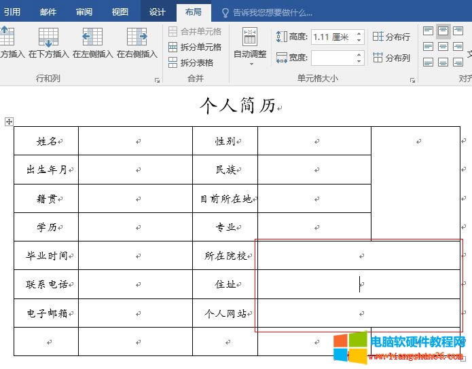
Task: Open Rows & Columns (行和列) dialog launcher
Action: pyautogui.click(x=157, y=80)
